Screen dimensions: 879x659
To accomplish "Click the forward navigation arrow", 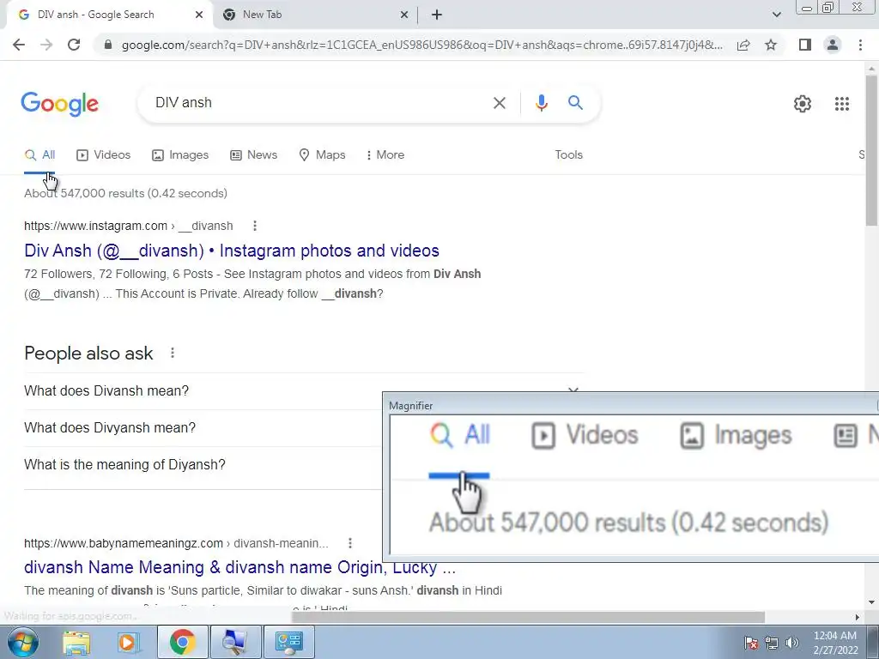I will pyautogui.click(x=46, y=45).
